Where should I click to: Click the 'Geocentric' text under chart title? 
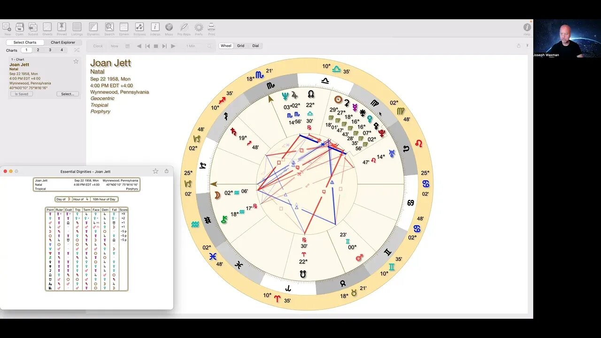pos(102,99)
